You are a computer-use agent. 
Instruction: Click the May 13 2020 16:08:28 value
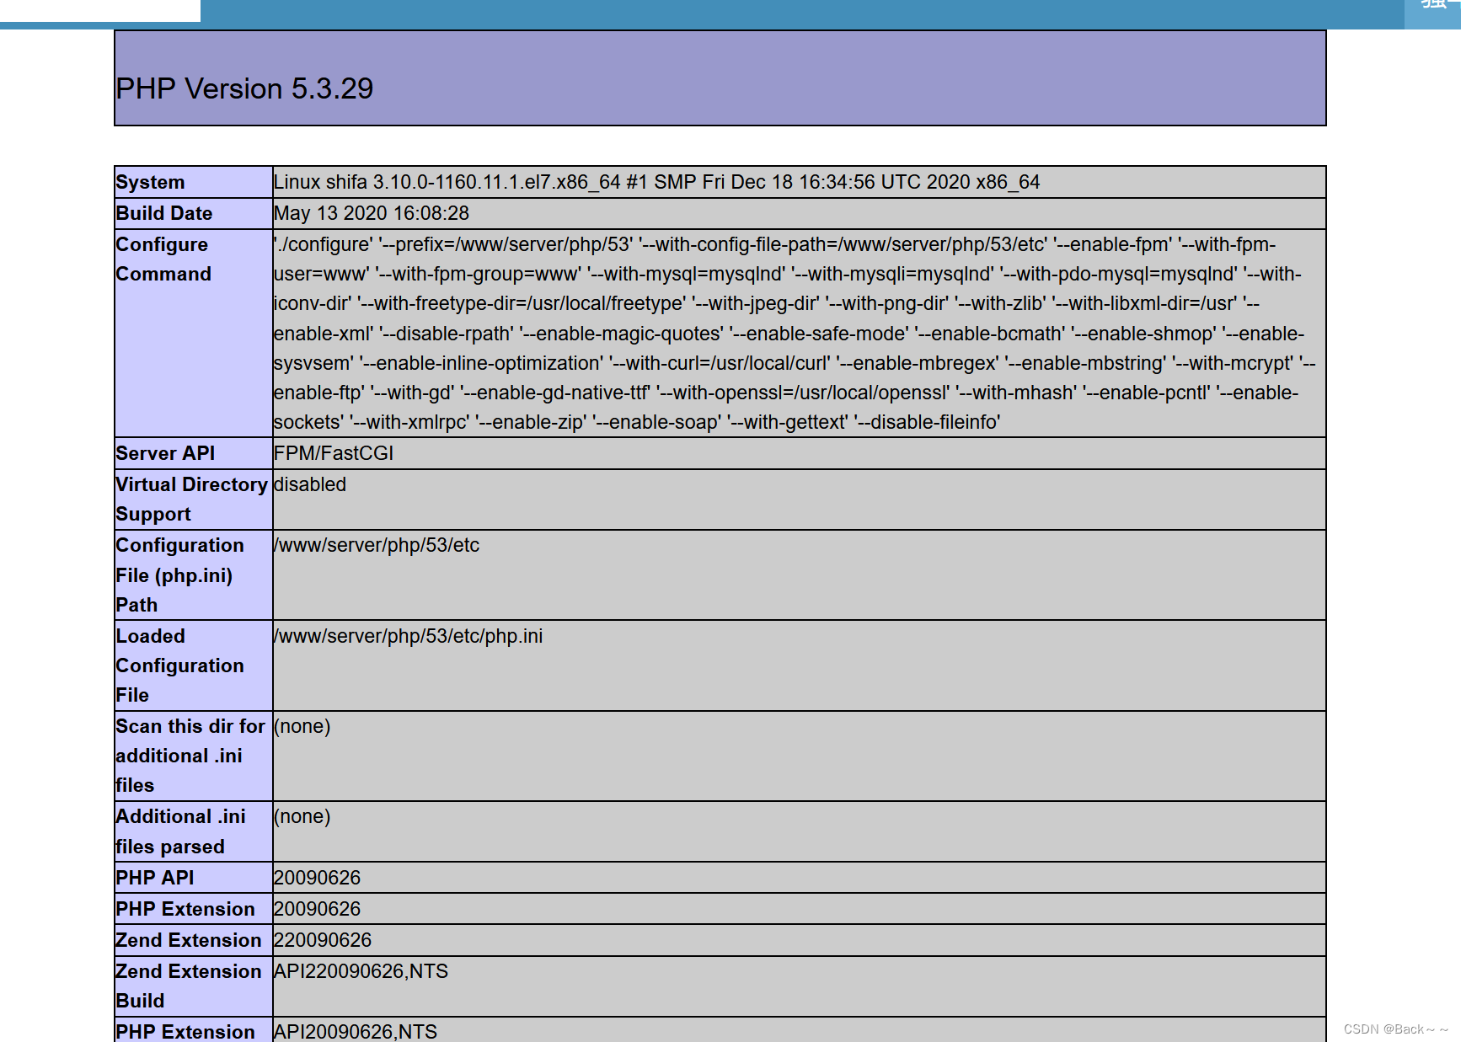tap(372, 213)
